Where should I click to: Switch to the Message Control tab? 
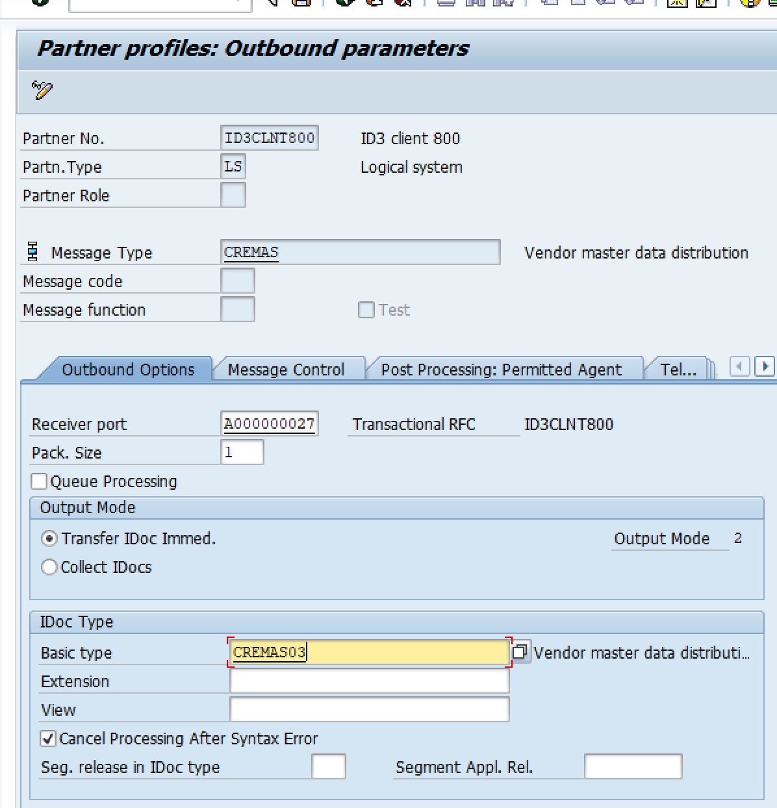coord(286,370)
